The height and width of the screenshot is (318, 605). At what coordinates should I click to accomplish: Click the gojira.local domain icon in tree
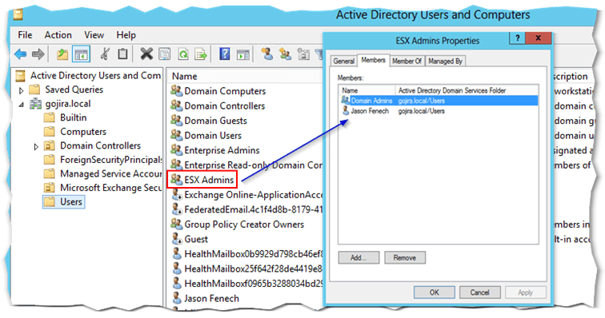36,104
